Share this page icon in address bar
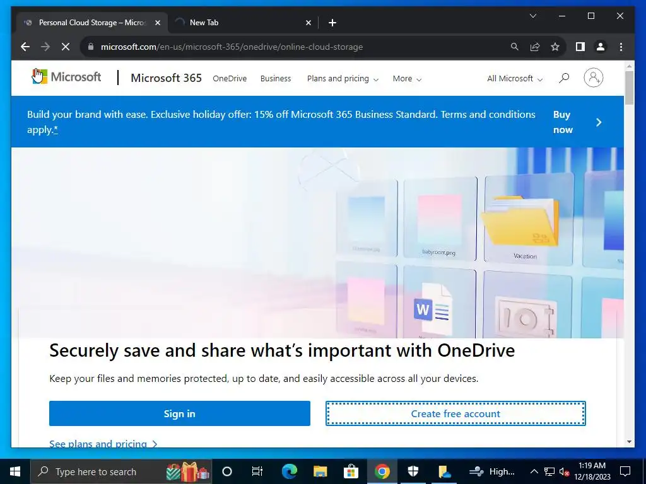Screen dimensions: 646x484 [535, 47]
